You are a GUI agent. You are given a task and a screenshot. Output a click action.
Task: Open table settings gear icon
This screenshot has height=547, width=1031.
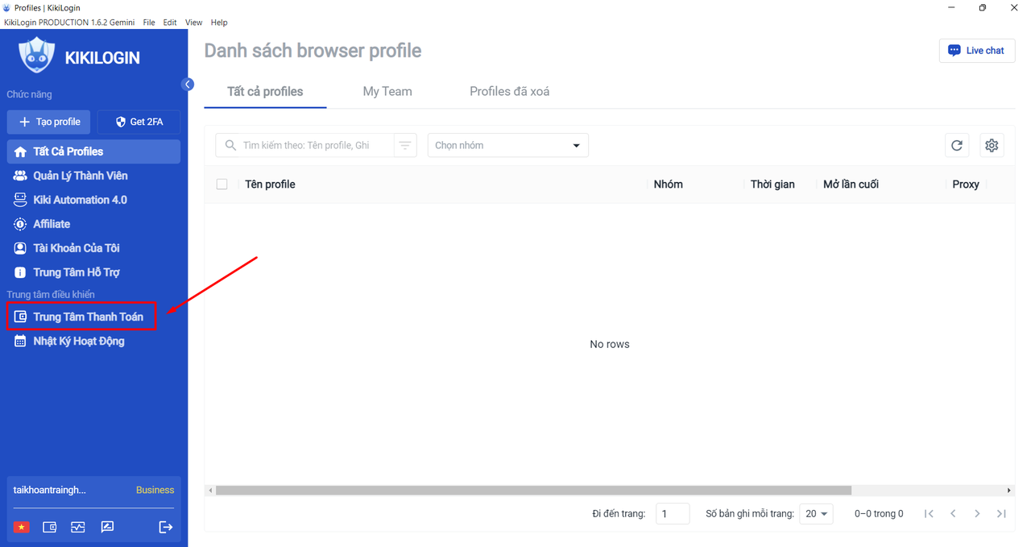tap(992, 145)
